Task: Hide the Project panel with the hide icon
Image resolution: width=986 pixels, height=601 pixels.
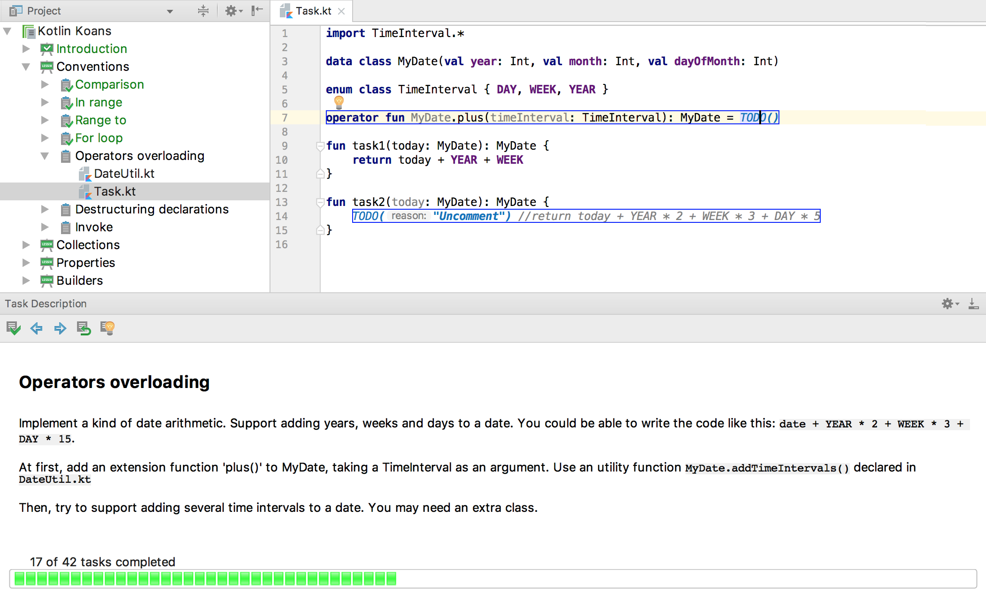Action: pyautogui.click(x=257, y=11)
